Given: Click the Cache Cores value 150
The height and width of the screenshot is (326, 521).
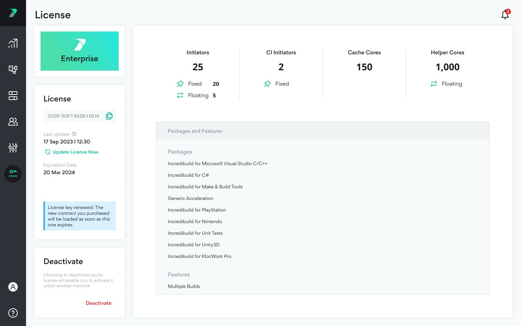Looking at the screenshot, I should coord(364,67).
